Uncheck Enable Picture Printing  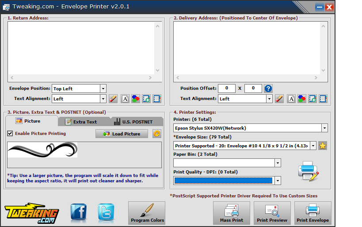pos(10,133)
